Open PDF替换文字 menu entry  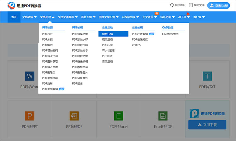[x=80, y=34]
